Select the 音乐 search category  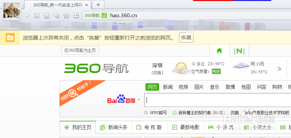215,87
